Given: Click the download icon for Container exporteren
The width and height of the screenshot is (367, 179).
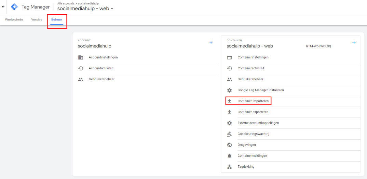Looking at the screenshot, I should click(x=230, y=112).
